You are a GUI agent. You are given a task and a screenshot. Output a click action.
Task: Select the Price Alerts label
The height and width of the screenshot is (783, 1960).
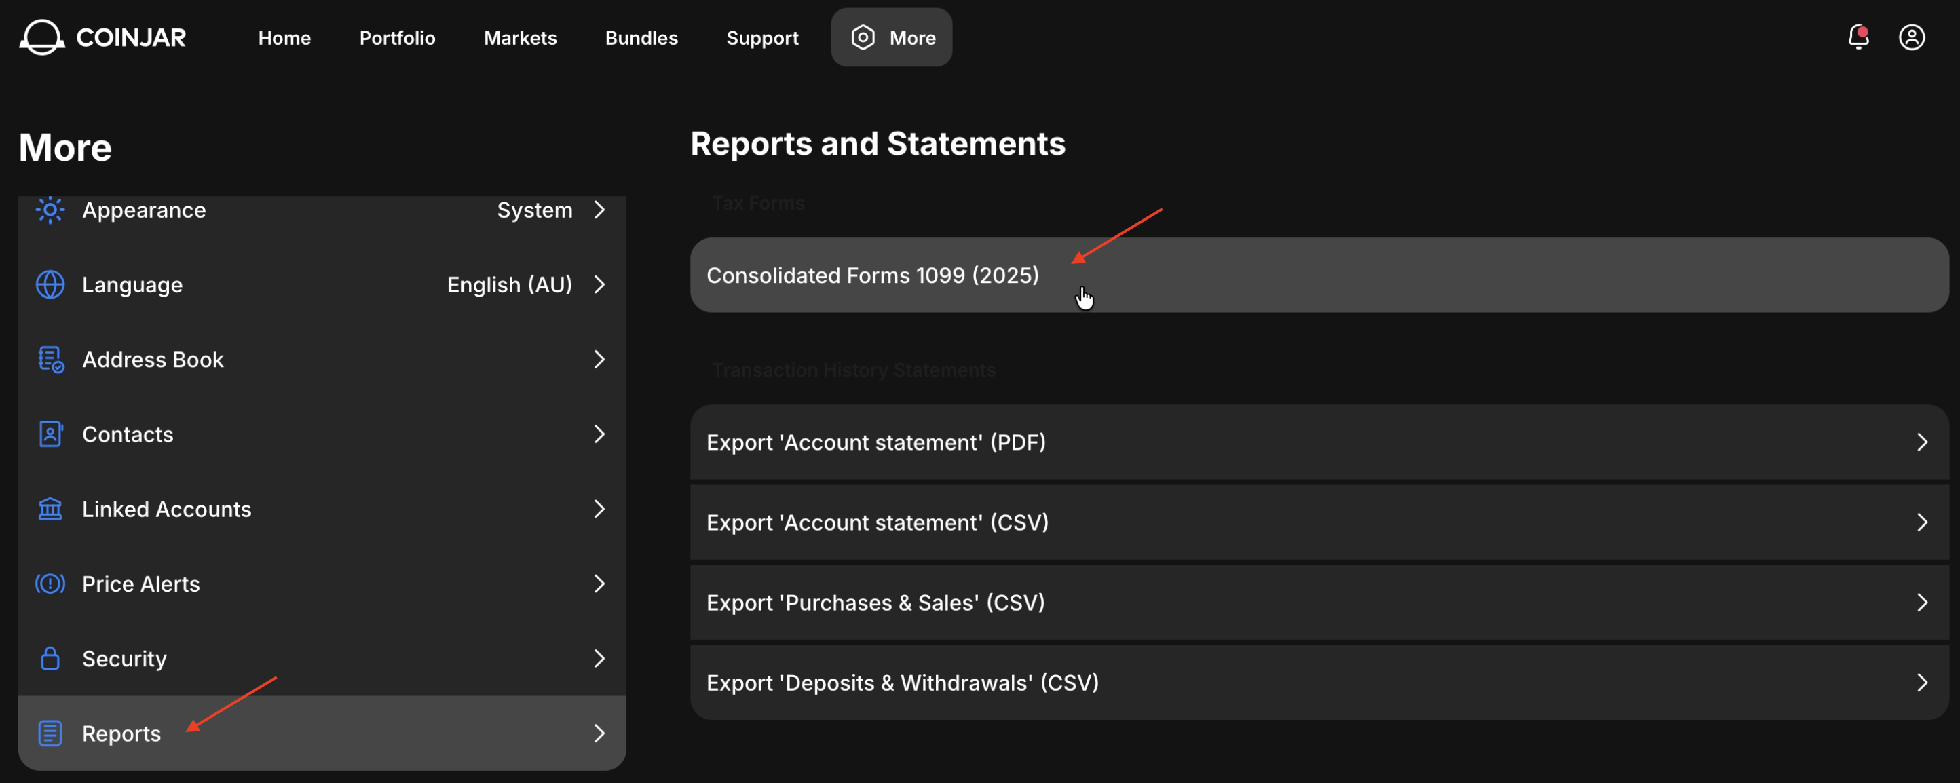(x=140, y=584)
